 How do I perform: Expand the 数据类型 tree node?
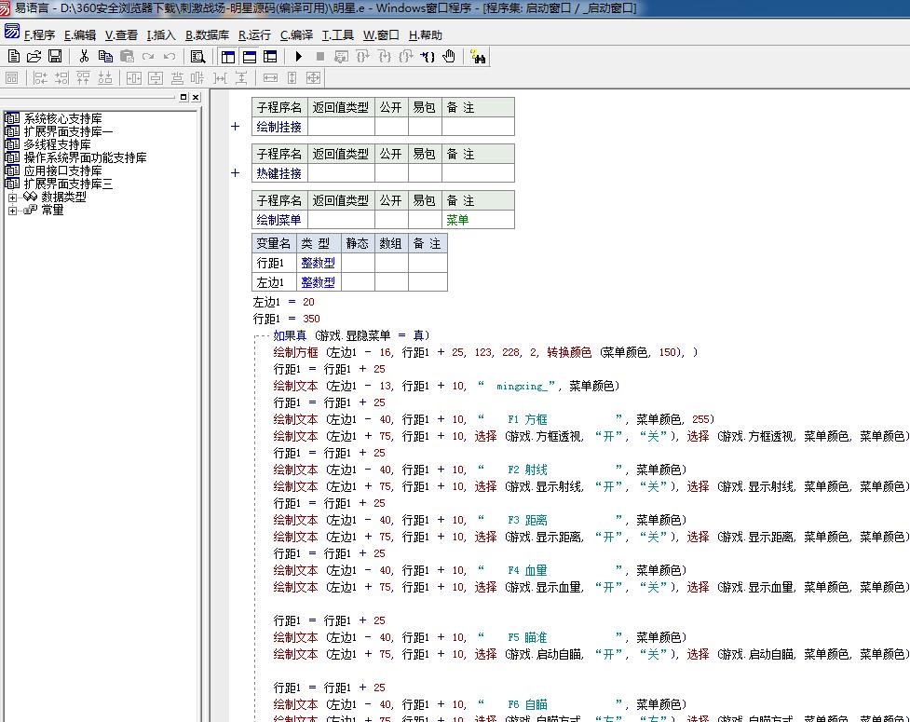click(12, 198)
